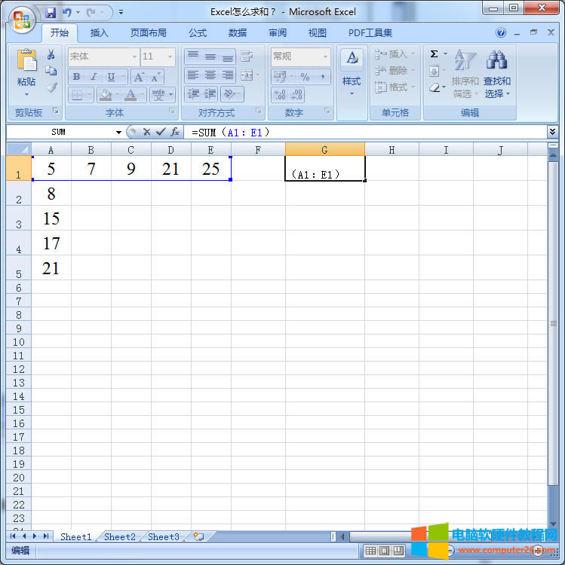Open the Fill down icon
Viewport: 565px width, 565px height.
tap(434, 71)
